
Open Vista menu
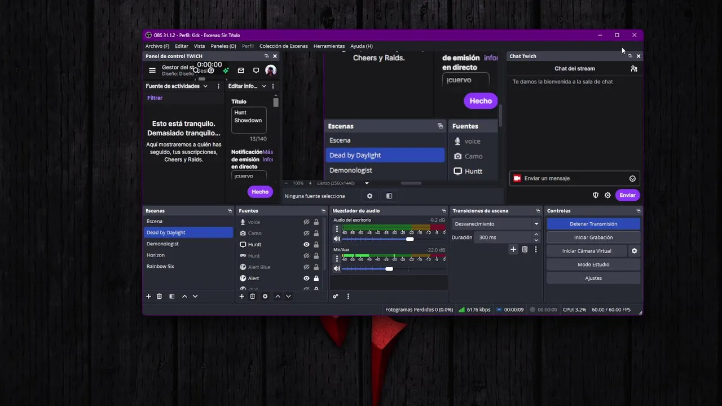[x=200, y=46]
